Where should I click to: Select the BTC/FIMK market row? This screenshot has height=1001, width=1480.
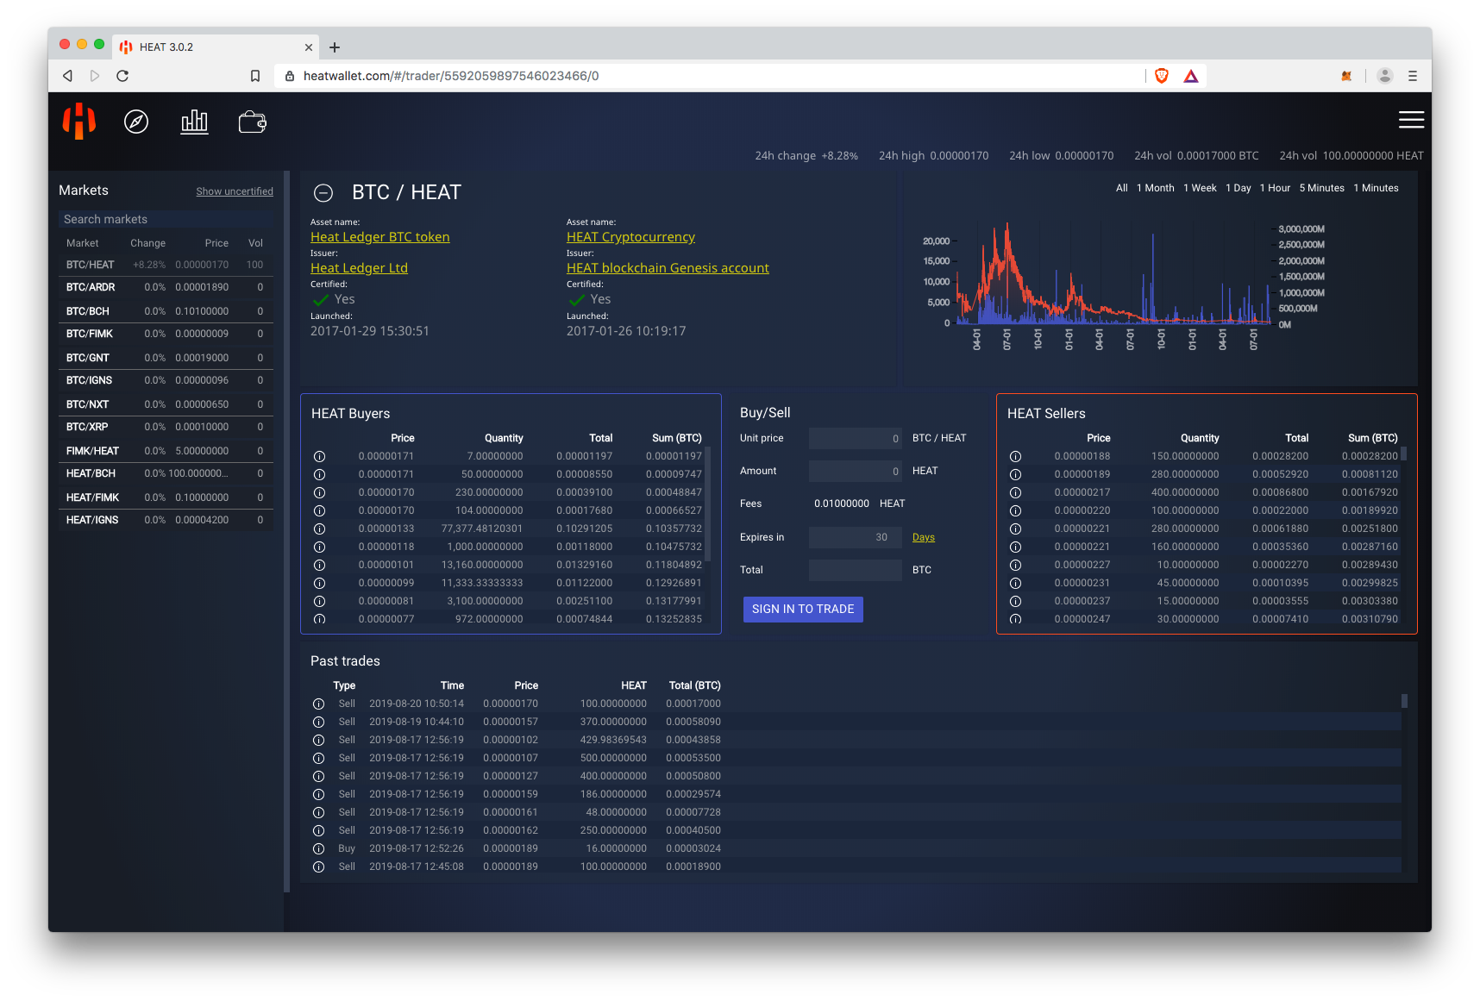[166, 334]
